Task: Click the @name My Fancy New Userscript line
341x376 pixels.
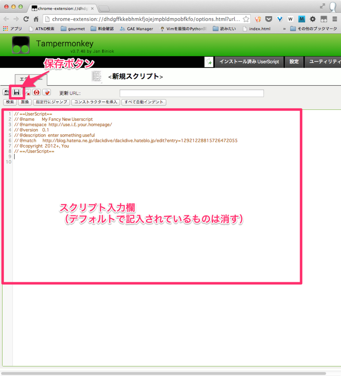Action: point(54,119)
